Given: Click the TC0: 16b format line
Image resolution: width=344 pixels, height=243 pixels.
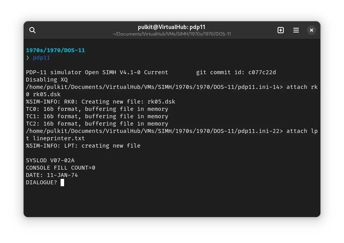Looking at the screenshot, I should [97, 109].
